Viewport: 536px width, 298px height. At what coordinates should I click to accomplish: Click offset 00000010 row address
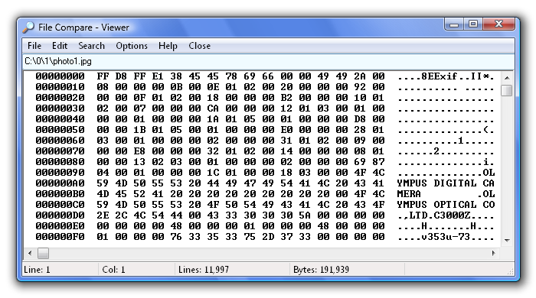(60, 86)
